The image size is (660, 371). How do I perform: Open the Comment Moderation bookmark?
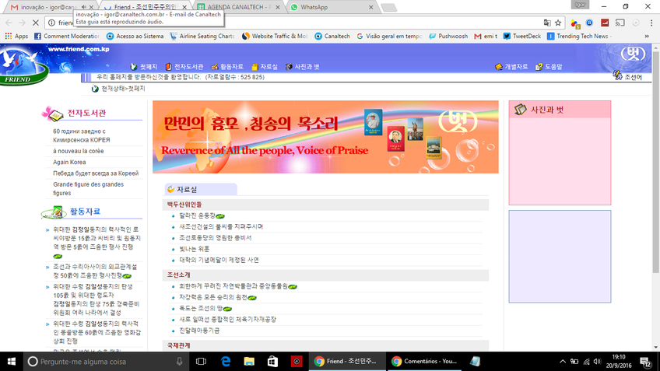(66, 37)
